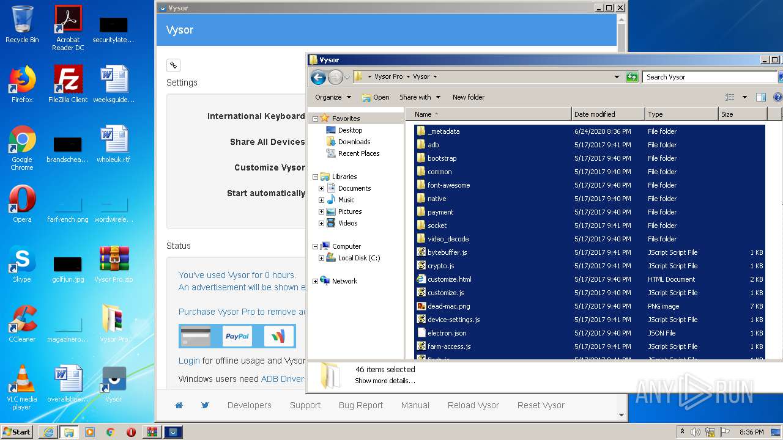Open Explorer help icon
This screenshot has width=783, height=440.
(x=777, y=97)
